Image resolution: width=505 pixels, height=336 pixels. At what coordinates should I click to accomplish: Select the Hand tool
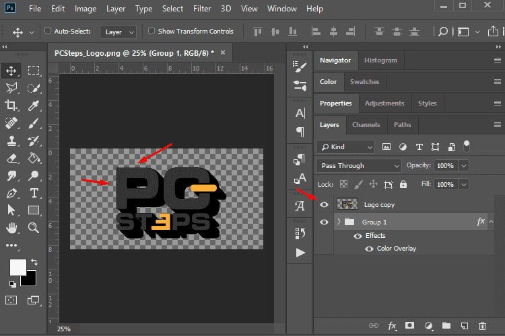[x=11, y=228]
